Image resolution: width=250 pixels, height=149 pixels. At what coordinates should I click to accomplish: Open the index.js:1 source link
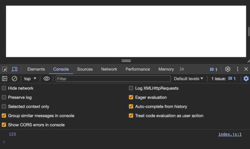(230, 134)
